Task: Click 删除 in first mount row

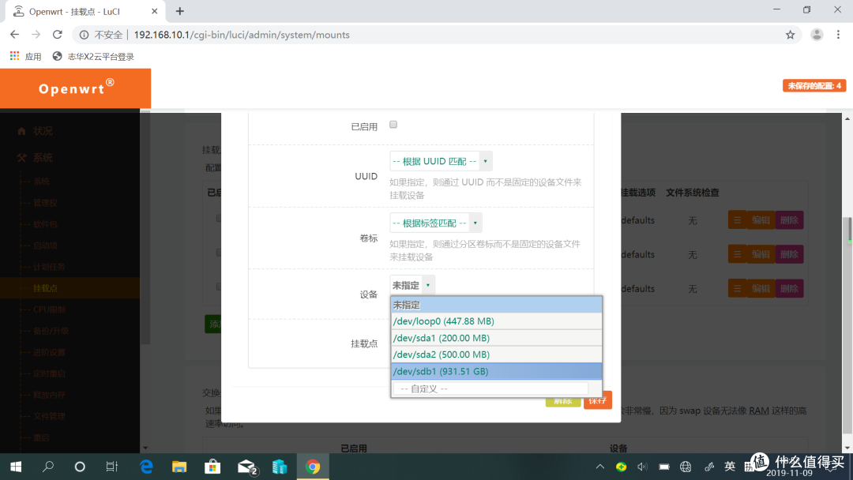Action: [789, 220]
